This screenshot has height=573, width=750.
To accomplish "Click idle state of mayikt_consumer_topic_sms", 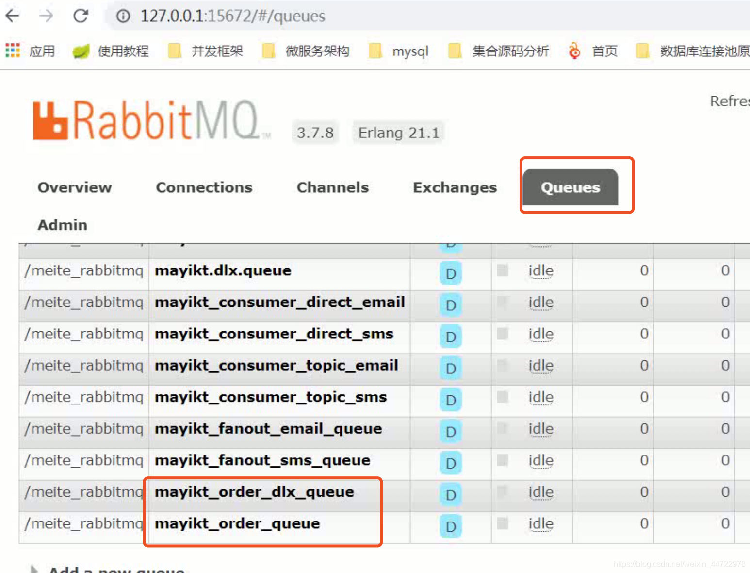I will click(x=541, y=397).
